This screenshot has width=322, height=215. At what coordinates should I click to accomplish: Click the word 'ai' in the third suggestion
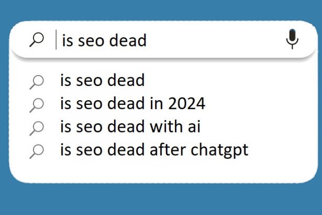click(x=195, y=127)
